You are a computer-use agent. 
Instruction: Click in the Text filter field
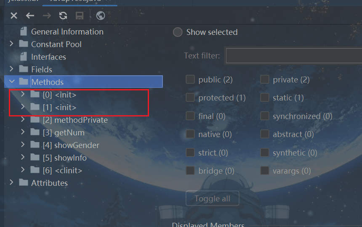click(293, 55)
